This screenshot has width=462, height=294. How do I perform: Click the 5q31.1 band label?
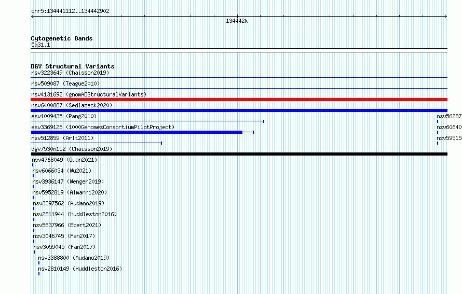(40, 45)
